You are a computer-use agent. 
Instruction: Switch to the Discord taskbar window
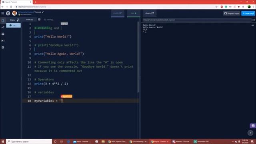(x=181, y=141)
